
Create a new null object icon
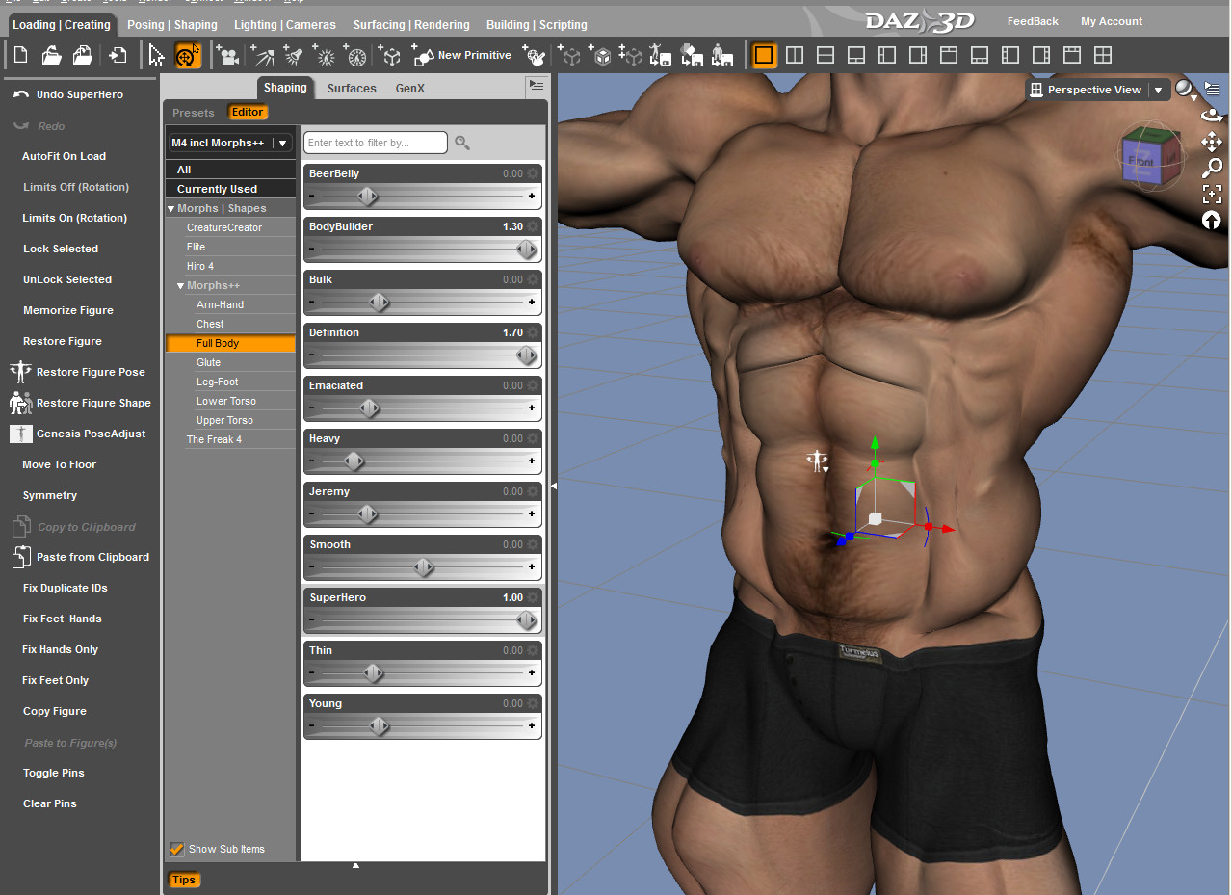(x=390, y=56)
